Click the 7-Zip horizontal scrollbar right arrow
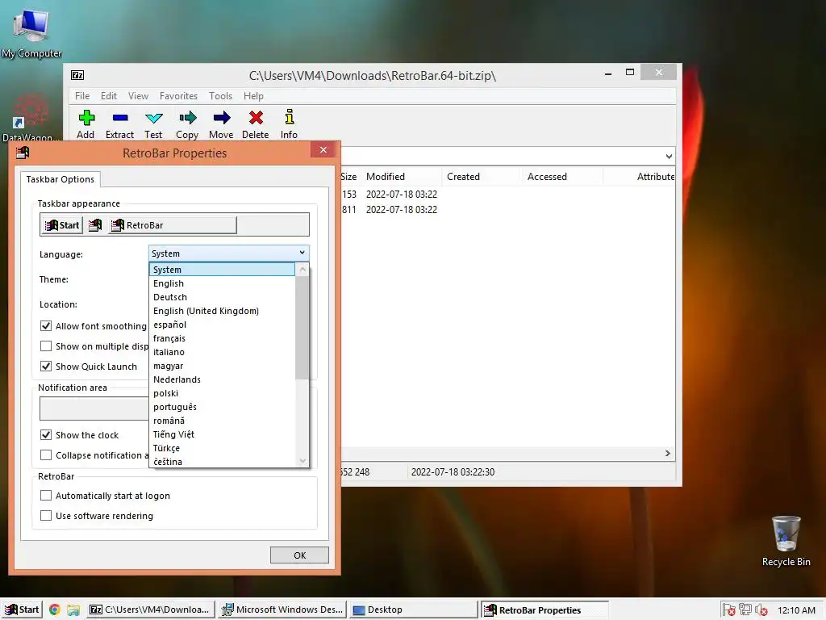This screenshot has height=620, width=826. pyautogui.click(x=668, y=454)
